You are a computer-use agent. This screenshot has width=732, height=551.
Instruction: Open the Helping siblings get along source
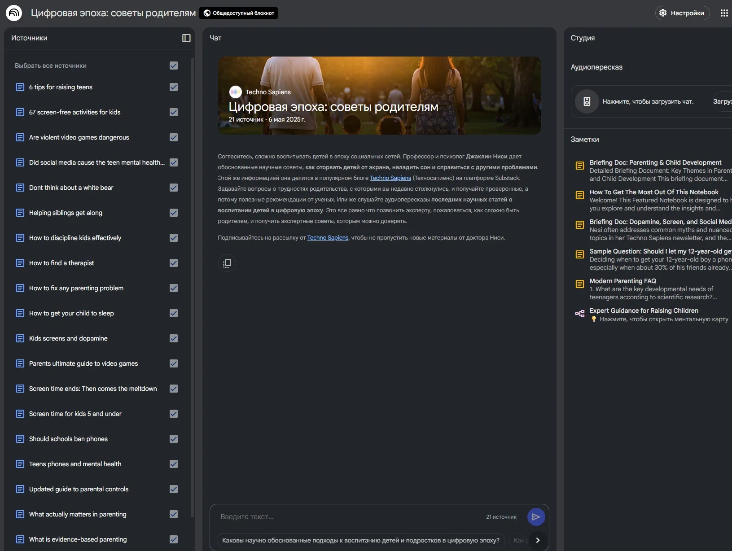[66, 213]
